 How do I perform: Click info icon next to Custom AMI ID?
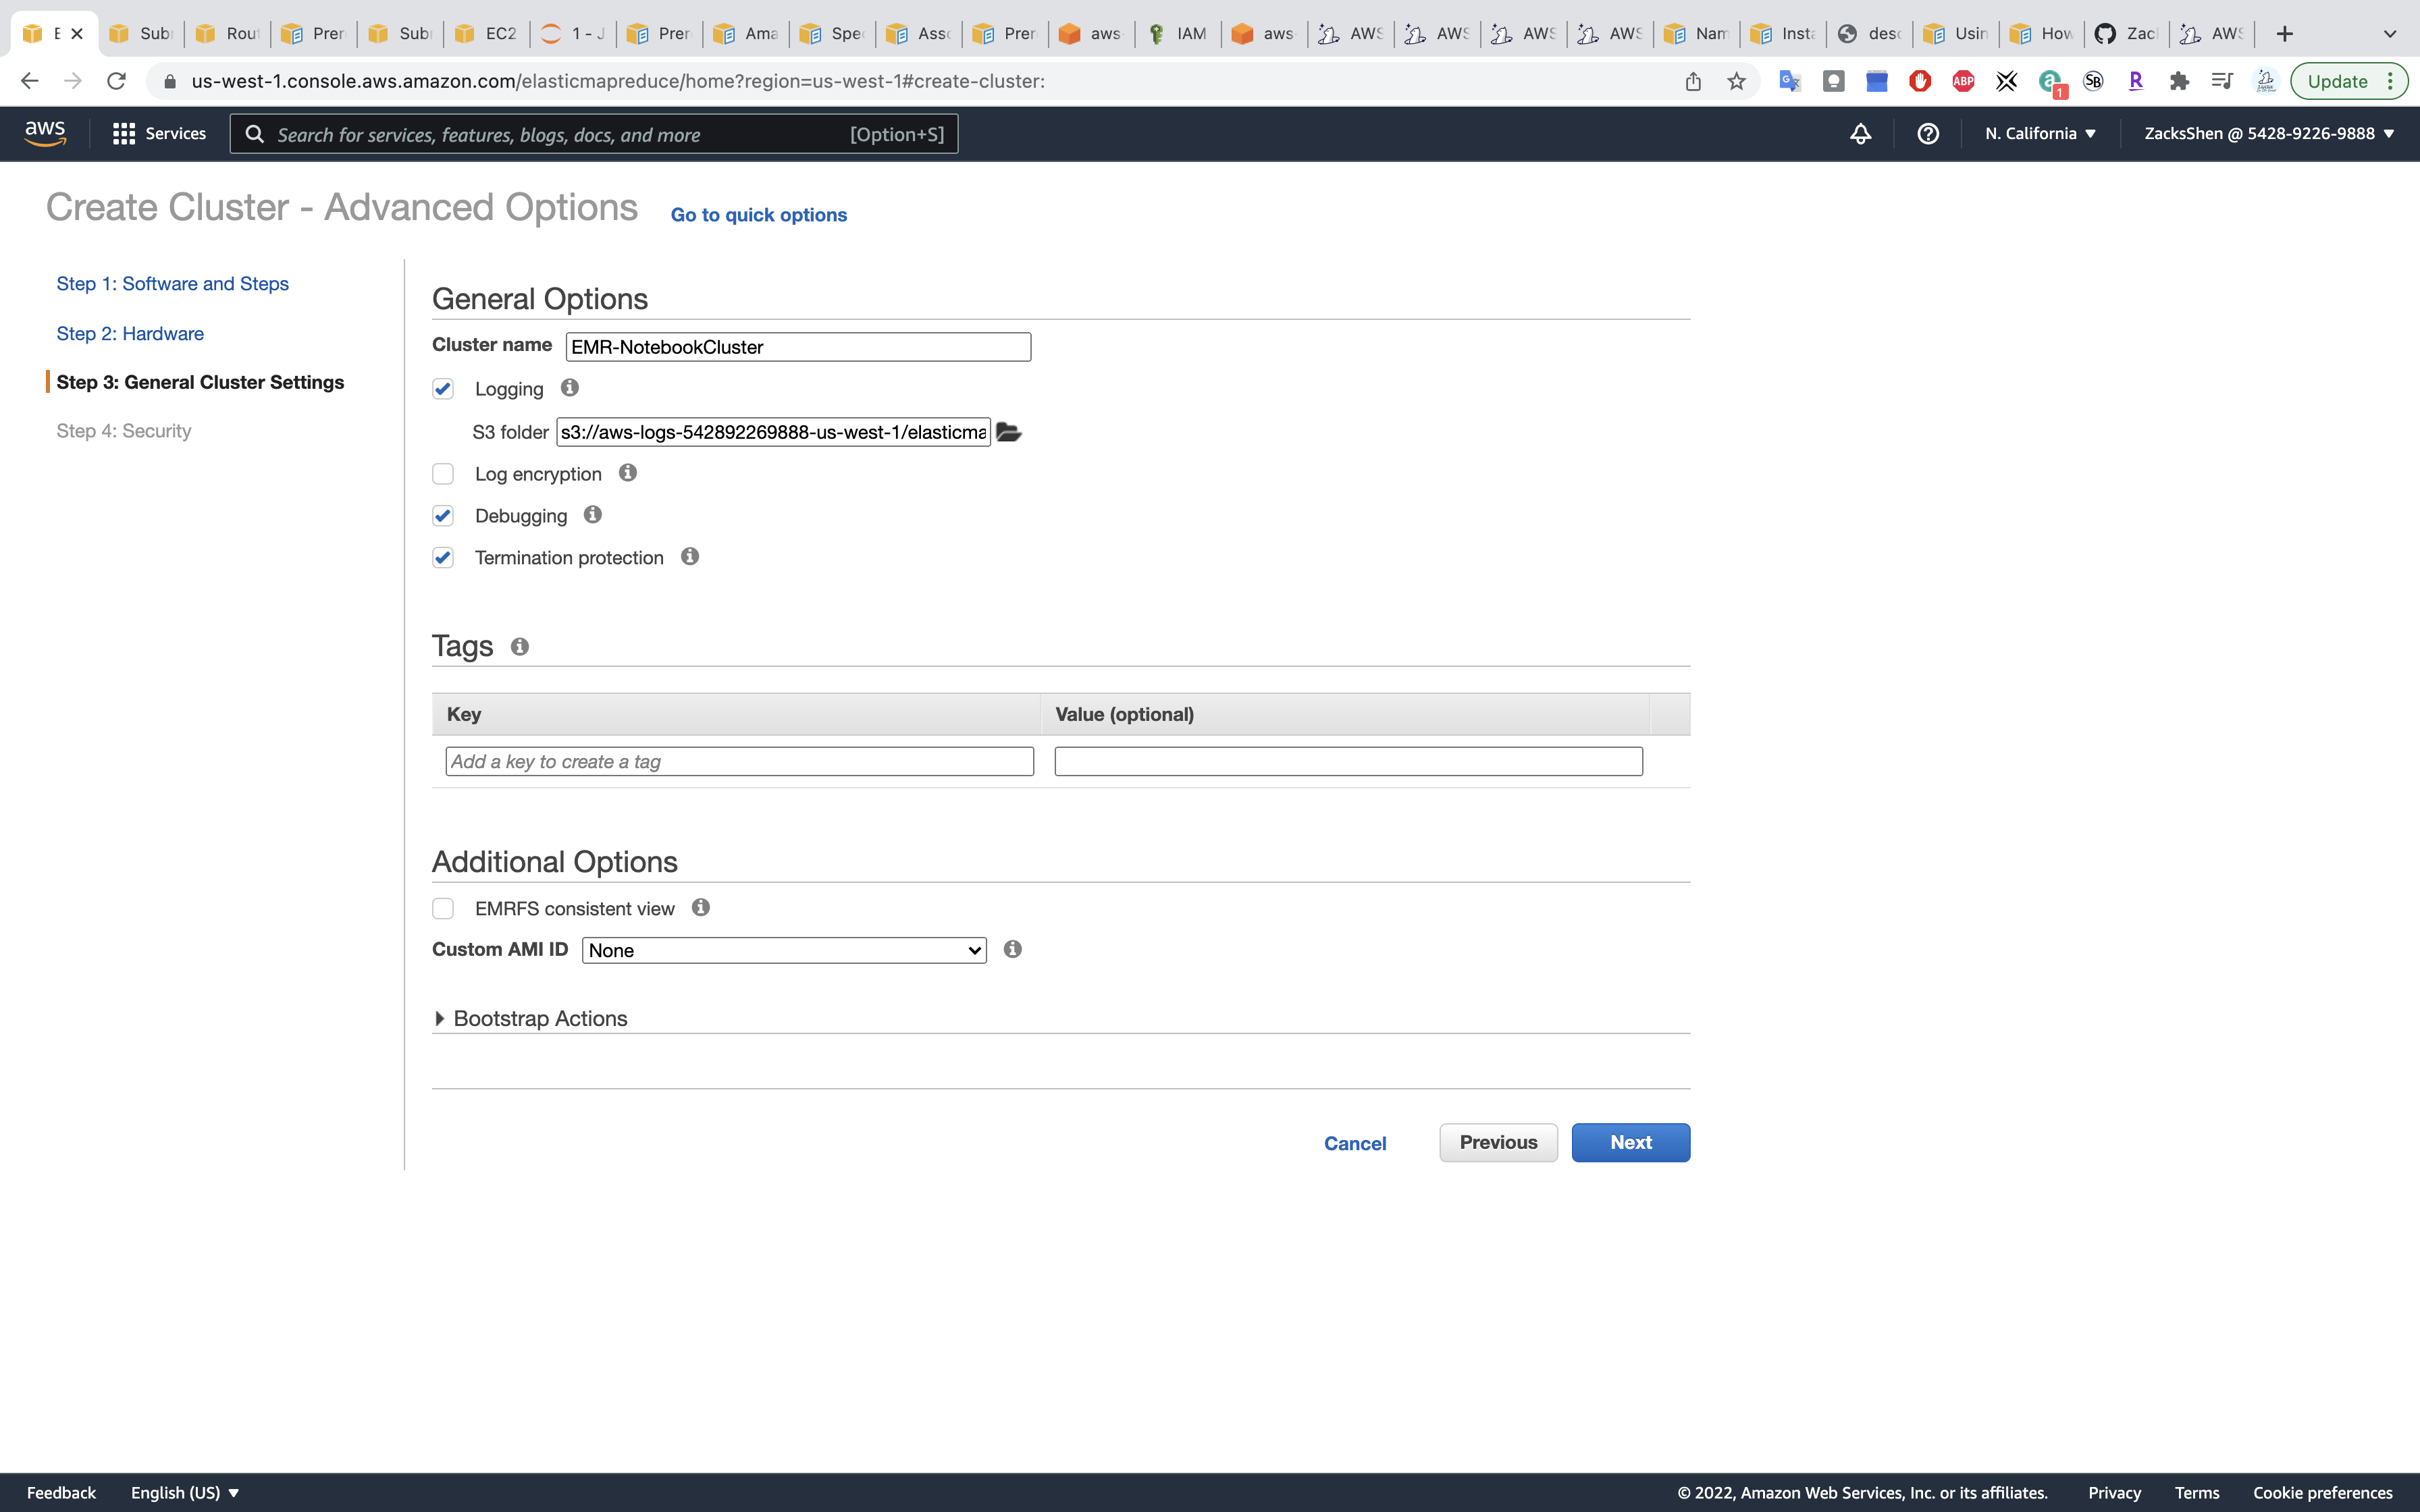pos(1013,949)
